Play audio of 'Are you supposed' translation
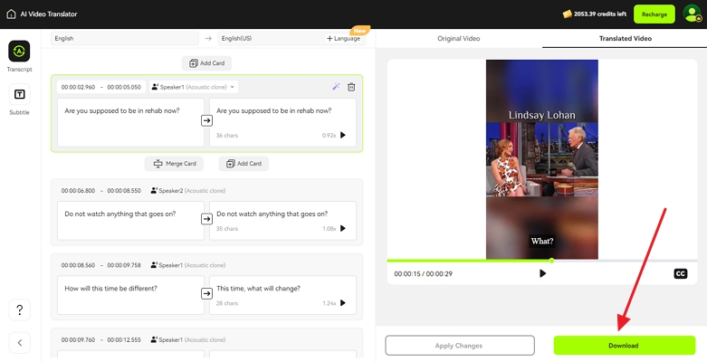Screen dimensions: 707x362 pyautogui.click(x=343, y=135)
